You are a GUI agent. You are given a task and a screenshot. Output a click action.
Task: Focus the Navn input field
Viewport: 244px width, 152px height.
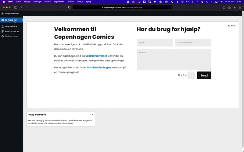pyautogui.click(x=155, y=43)
